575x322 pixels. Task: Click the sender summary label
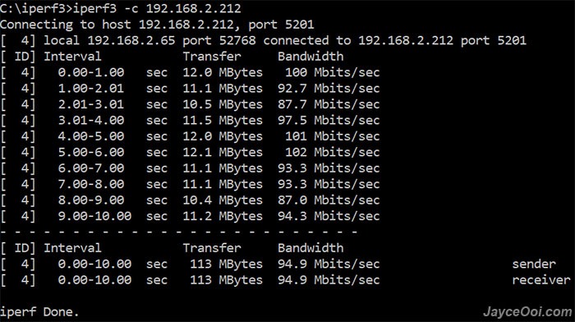click(534, 264)
